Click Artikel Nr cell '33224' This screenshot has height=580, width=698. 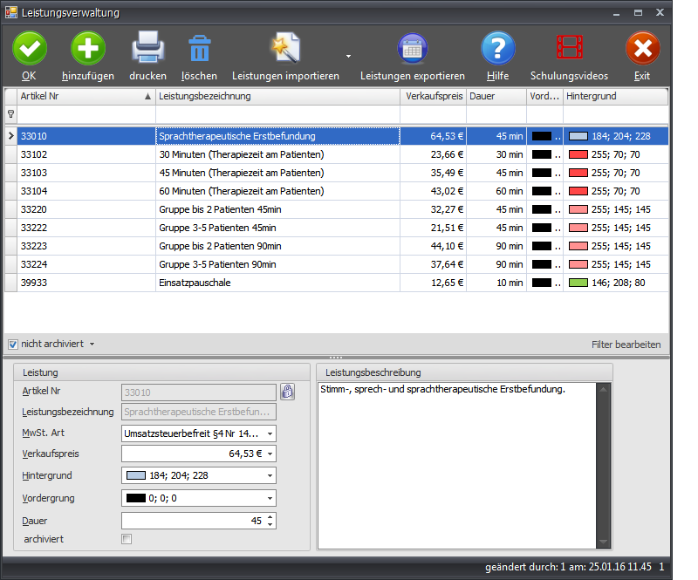coord(86,264)
